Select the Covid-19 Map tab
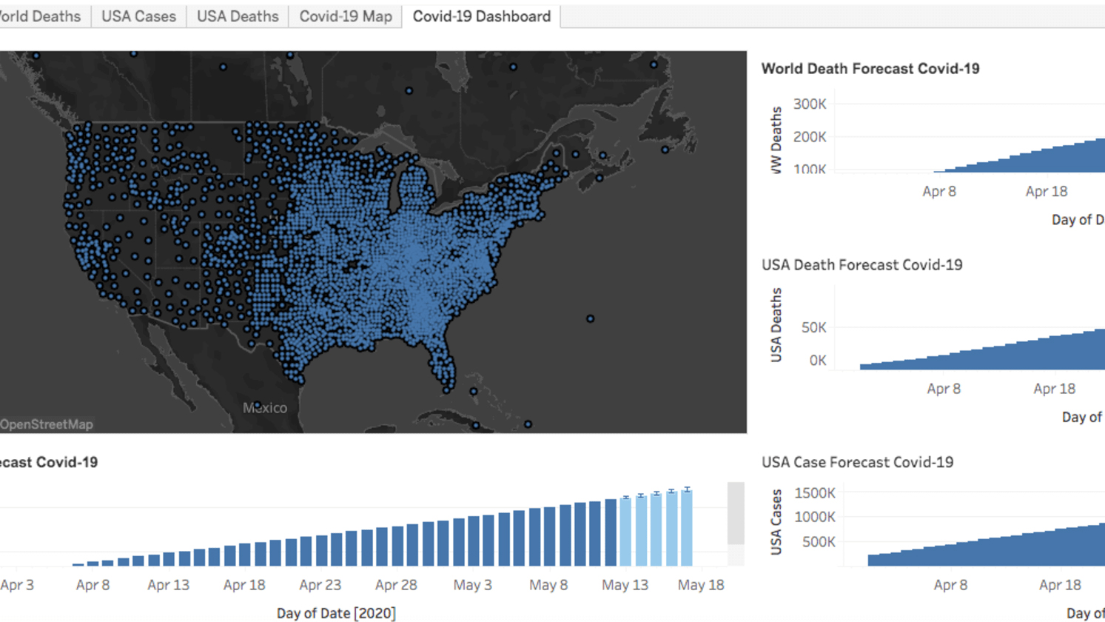 [346, 16]
